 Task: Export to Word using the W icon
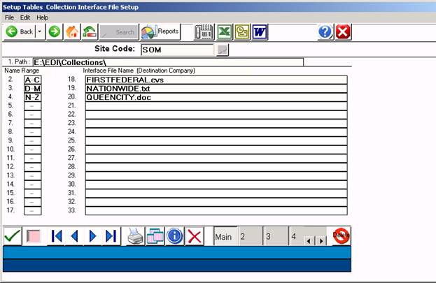260,31
